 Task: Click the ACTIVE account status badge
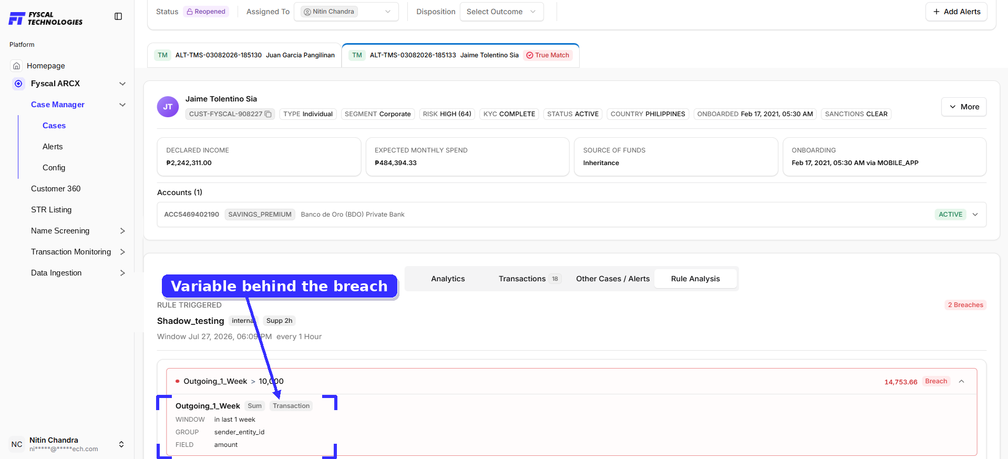click(x=950, y=215)
